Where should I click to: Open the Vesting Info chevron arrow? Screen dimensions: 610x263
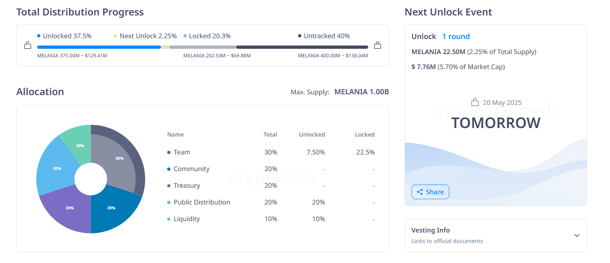pos(577,235)
